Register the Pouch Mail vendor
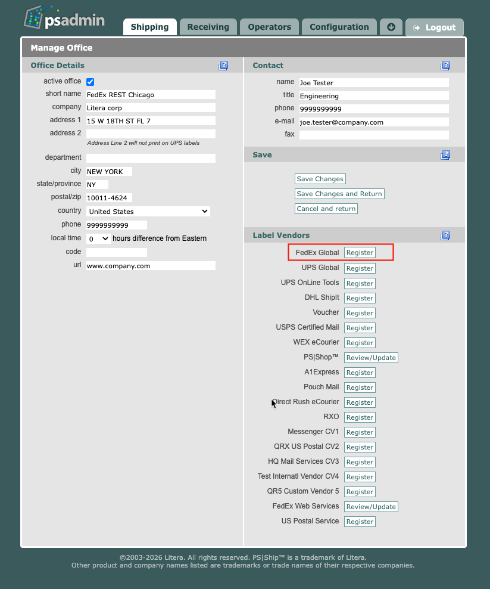This screenshot has width=490, height=589. (x=360, y=387)
